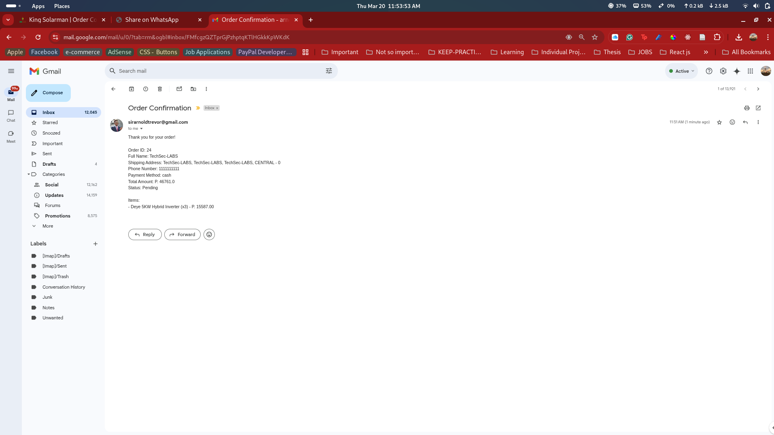Screen dimensions: 774x435
Task: Toggle the importance marker beside subject
Action: pos(198,108)
